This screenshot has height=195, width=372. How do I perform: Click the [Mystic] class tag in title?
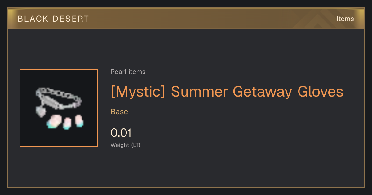pos(138,92)
